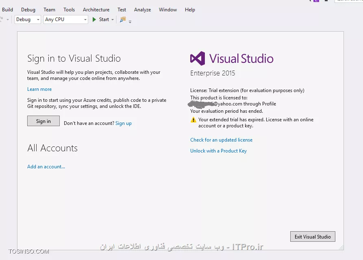Click the green Start debugging arrow
This screenshot has height=260, width=363.
click(x=94, y=19)
